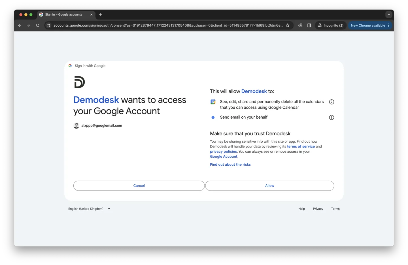Maximize the window with green button
Image resolution: width=408 pixels, height=265 pixels.
point(31,15)
